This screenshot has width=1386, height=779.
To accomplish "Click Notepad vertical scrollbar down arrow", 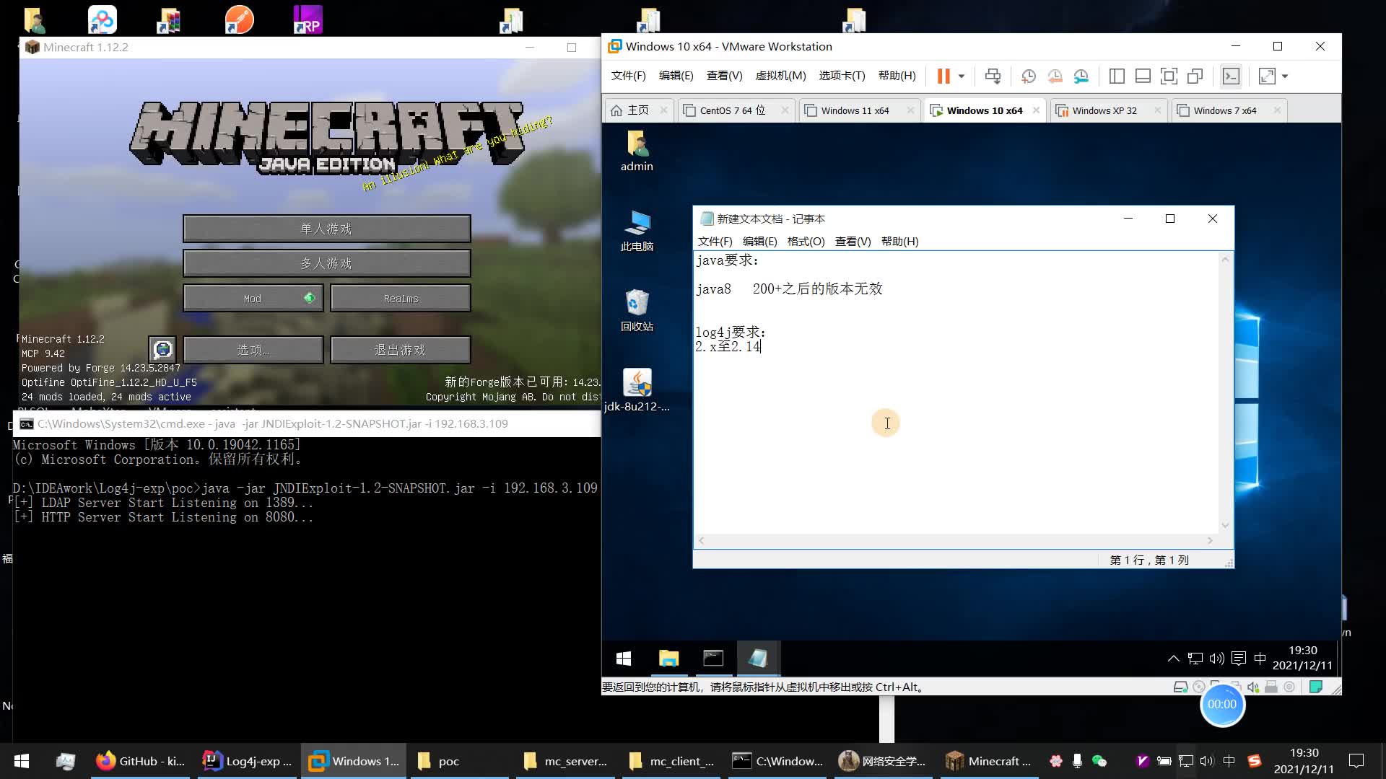I will pos(1225,525).
